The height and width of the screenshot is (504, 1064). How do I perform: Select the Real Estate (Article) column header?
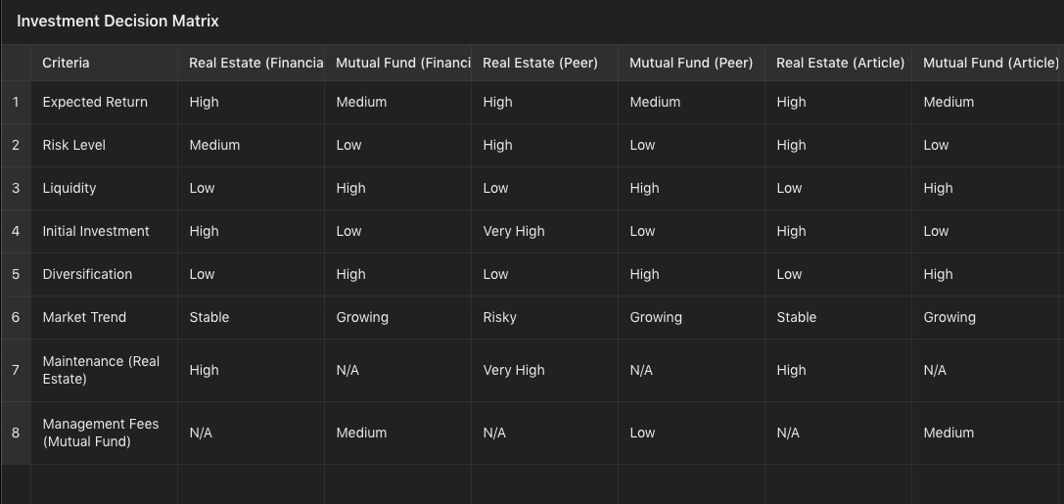pos(838,63)
